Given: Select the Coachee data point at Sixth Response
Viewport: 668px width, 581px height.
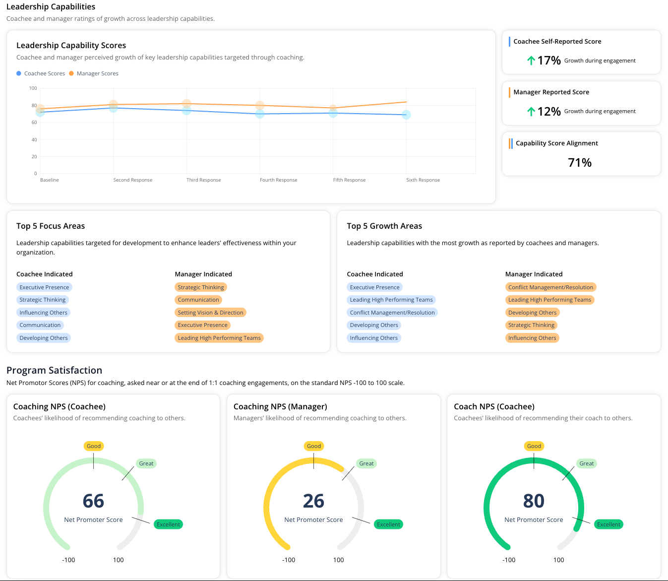Looking at the screenshot, I should [x=406, y=115].
